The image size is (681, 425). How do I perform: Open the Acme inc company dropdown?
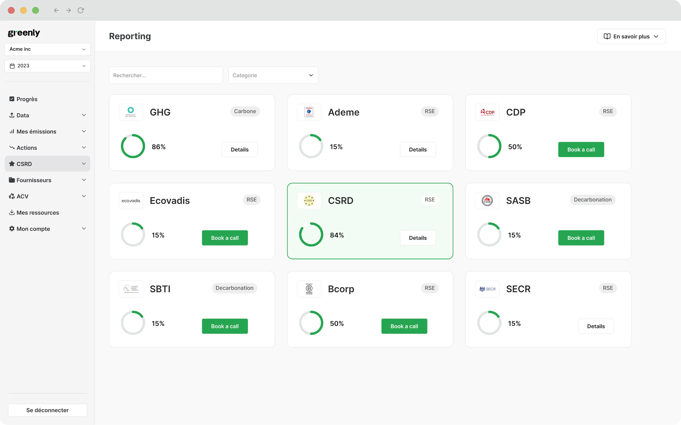click(x=48, y=49)
